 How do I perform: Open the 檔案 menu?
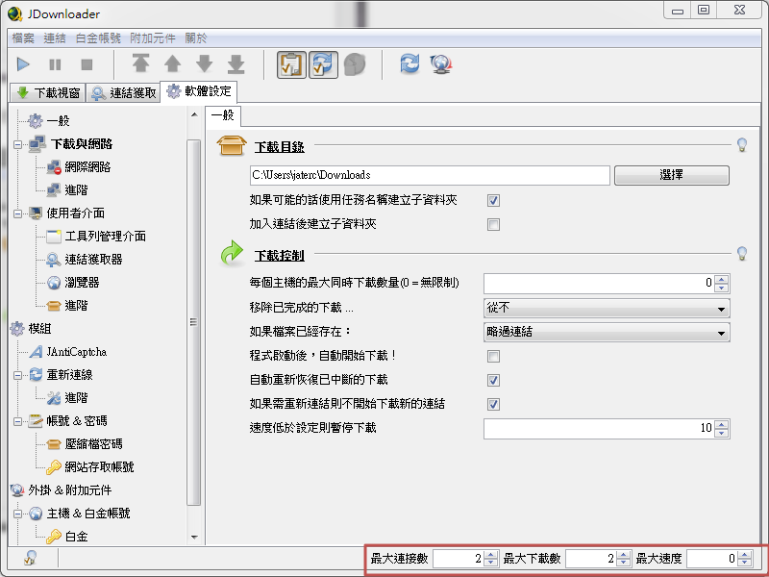point(23,38)
